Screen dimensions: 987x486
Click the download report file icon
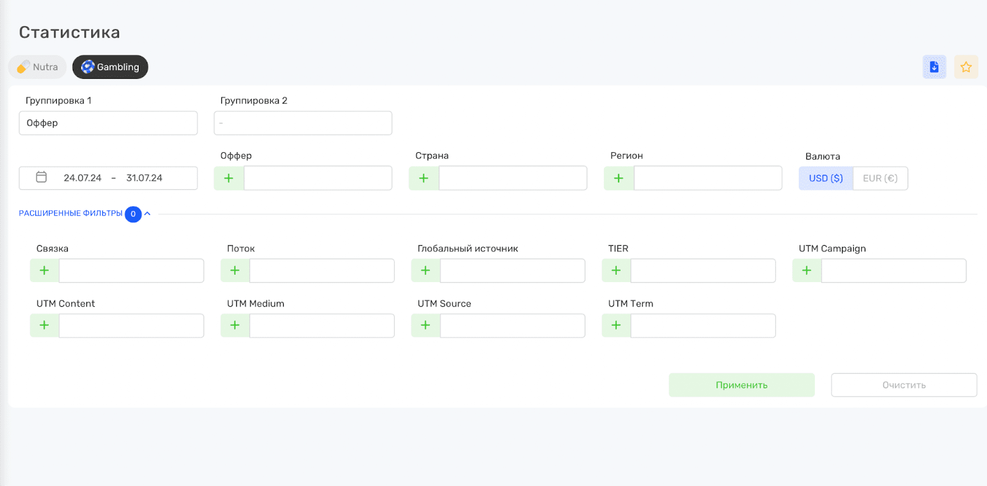tap(934, 67)
